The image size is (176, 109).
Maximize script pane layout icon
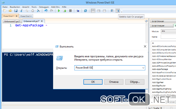[104, 11]
